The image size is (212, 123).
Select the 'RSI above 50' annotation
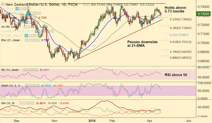coord(176,75)
